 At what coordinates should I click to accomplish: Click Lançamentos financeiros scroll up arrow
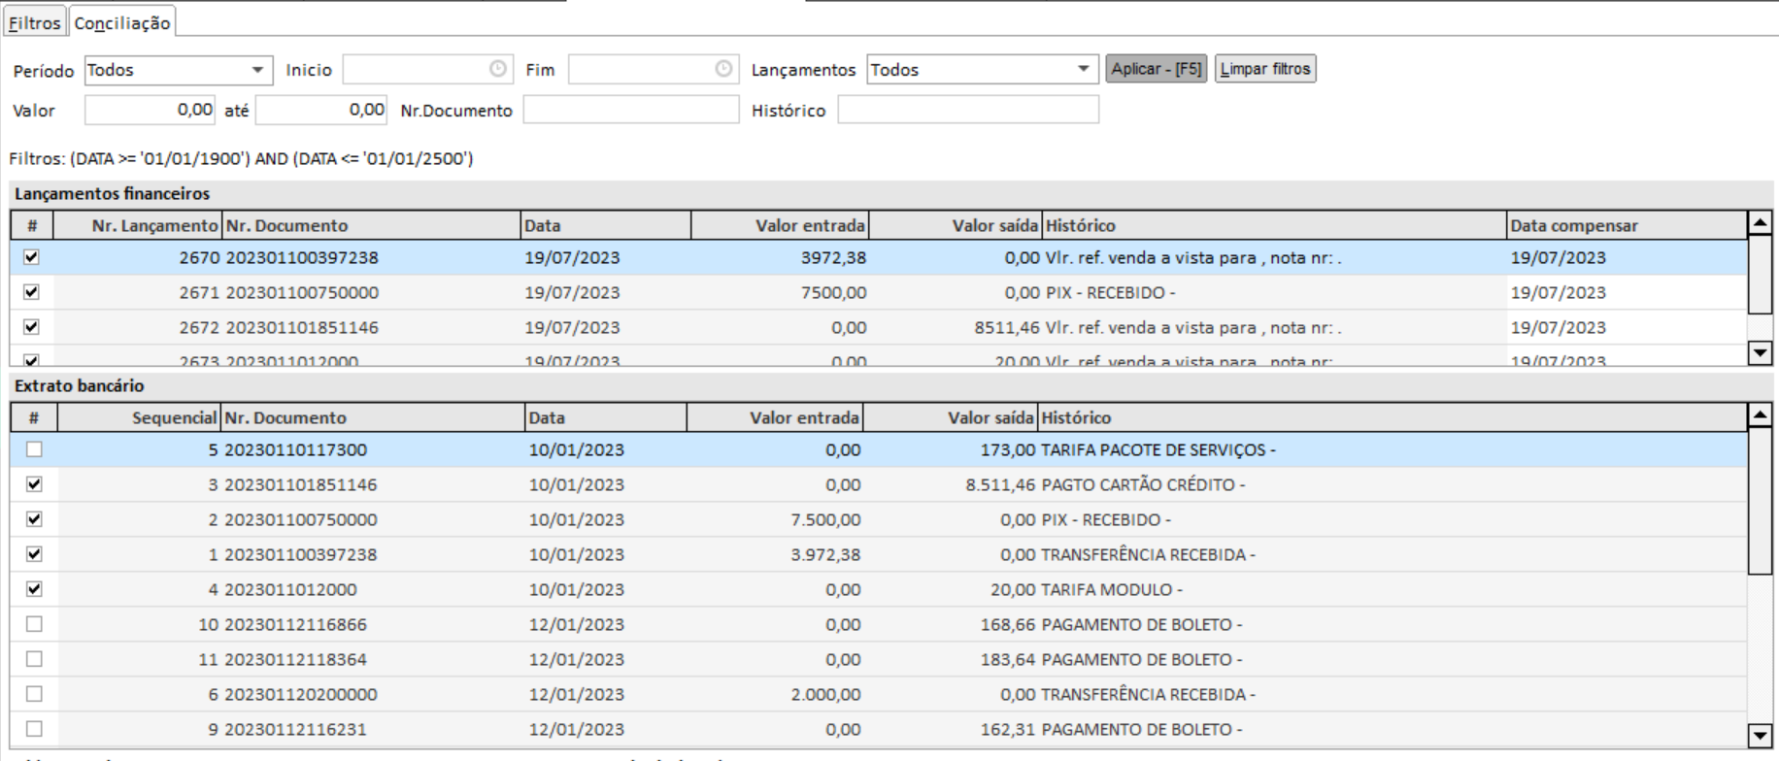pyautogui.click(x=1760, y=223)
